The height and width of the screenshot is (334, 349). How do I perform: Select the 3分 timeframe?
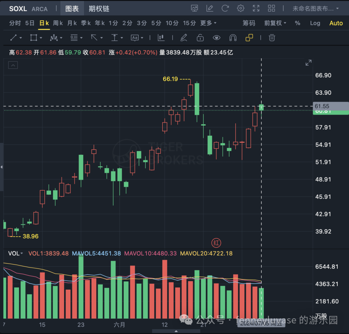pyautogui.click(x=142, y=23)
